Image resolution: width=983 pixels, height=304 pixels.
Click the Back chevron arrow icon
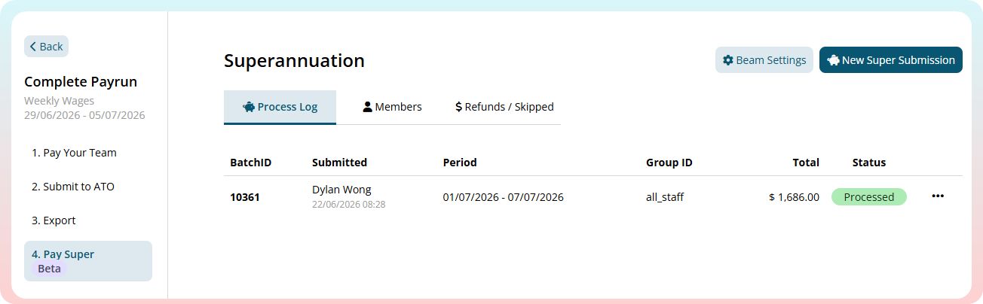33,47
